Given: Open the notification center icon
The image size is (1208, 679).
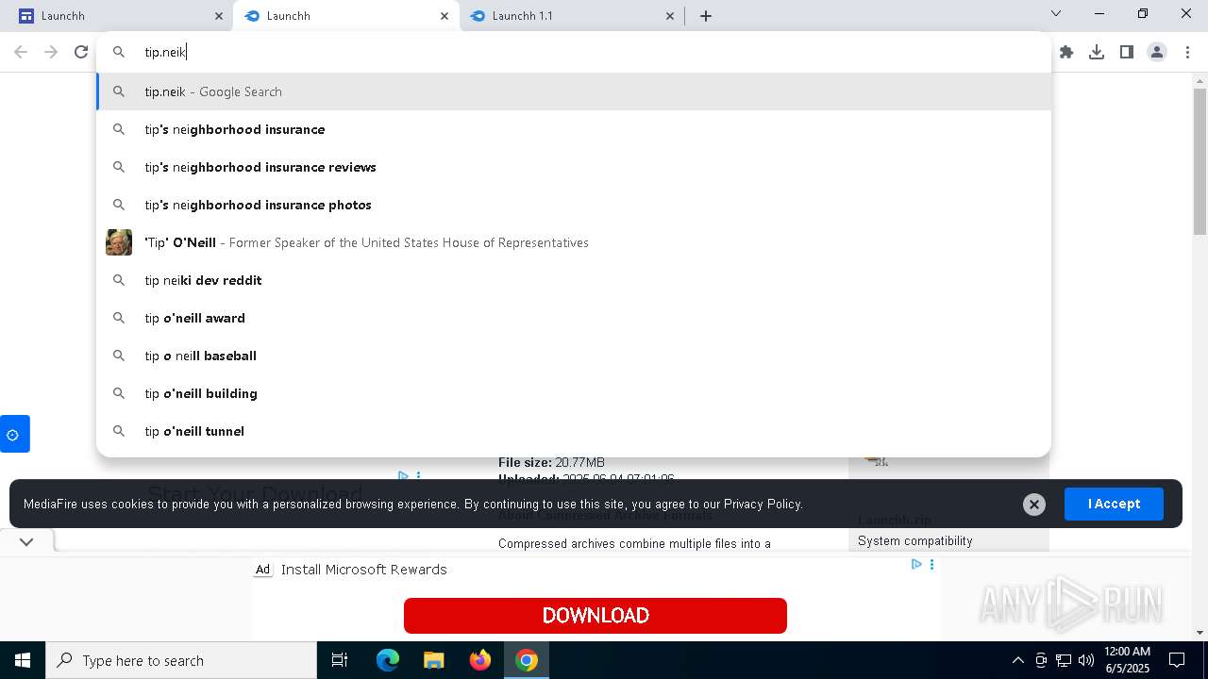Looking at the screenshot, I should tap(1177, 660).
